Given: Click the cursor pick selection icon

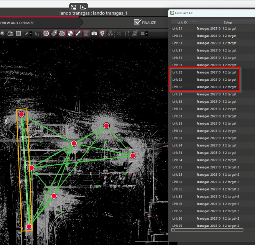Looking at the screenshot, I should click(37, 34).
